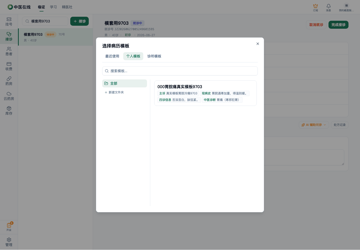Click the 搜索模板 search field
Image resolution: width=360 pixels, height=250 pixels.
[180, 71]
